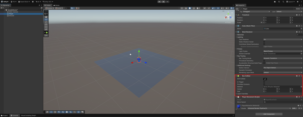Open the Asset Store menu
Screen dimensions: 303x117
[24, 1]
